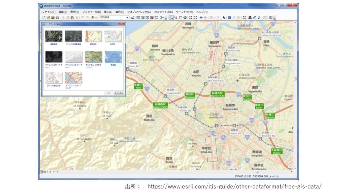Select the Zoom In magnifier tool
344x193 pixels.
[x=171, y=17]
